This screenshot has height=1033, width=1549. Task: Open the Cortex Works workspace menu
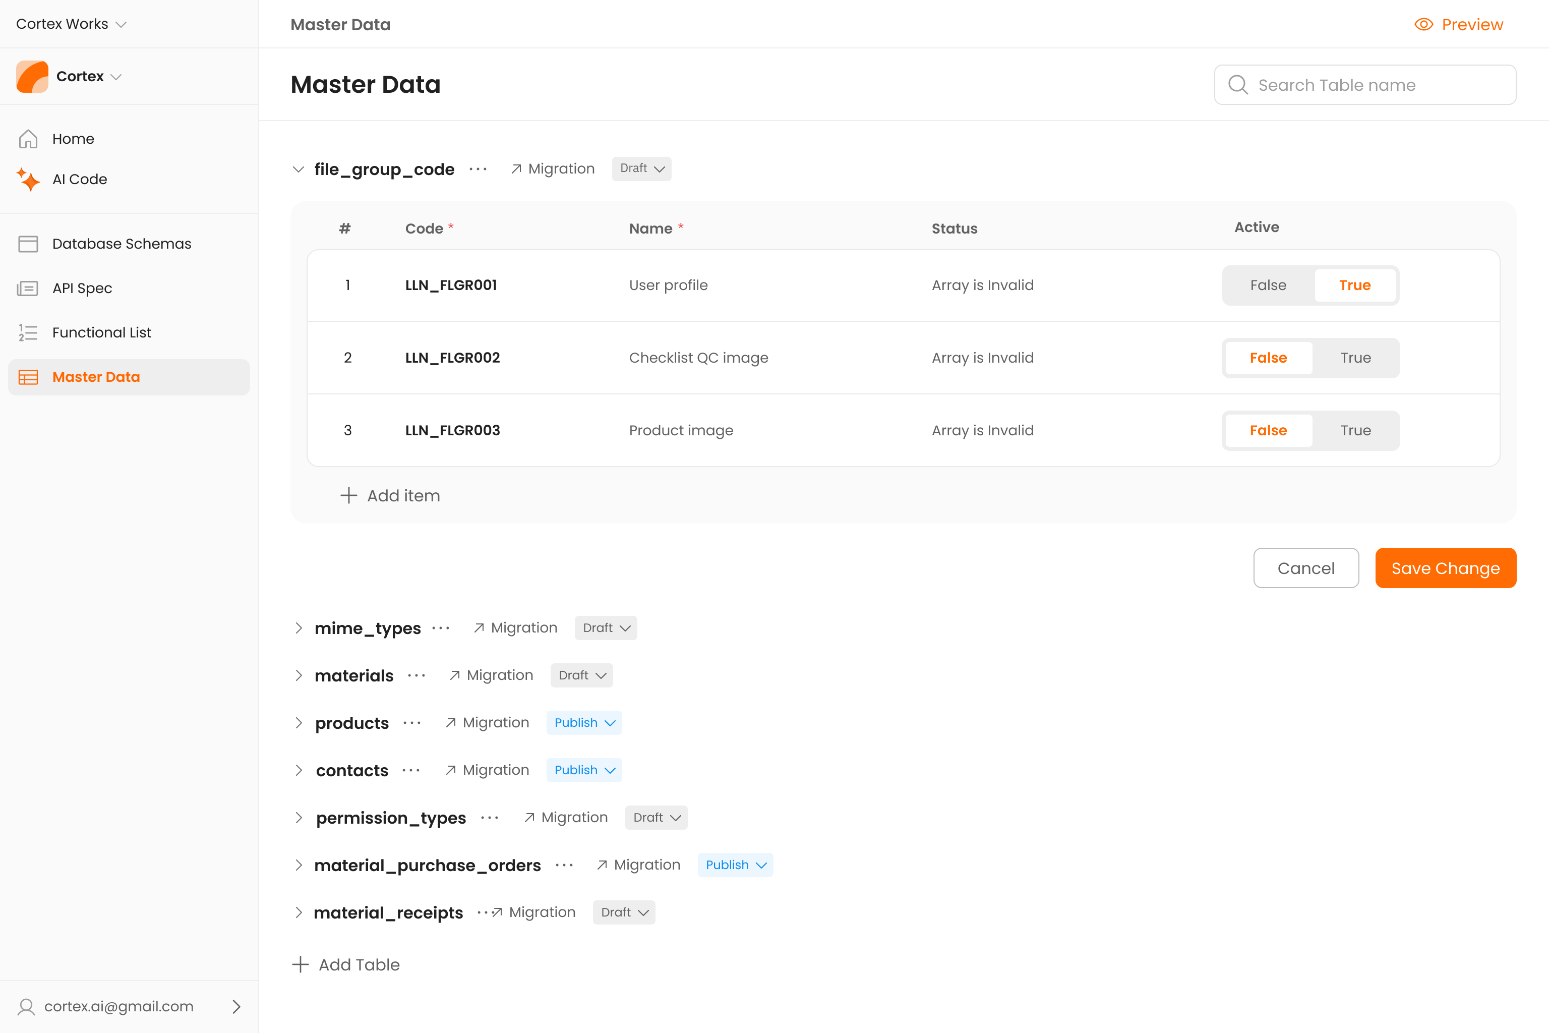[71, 24]
